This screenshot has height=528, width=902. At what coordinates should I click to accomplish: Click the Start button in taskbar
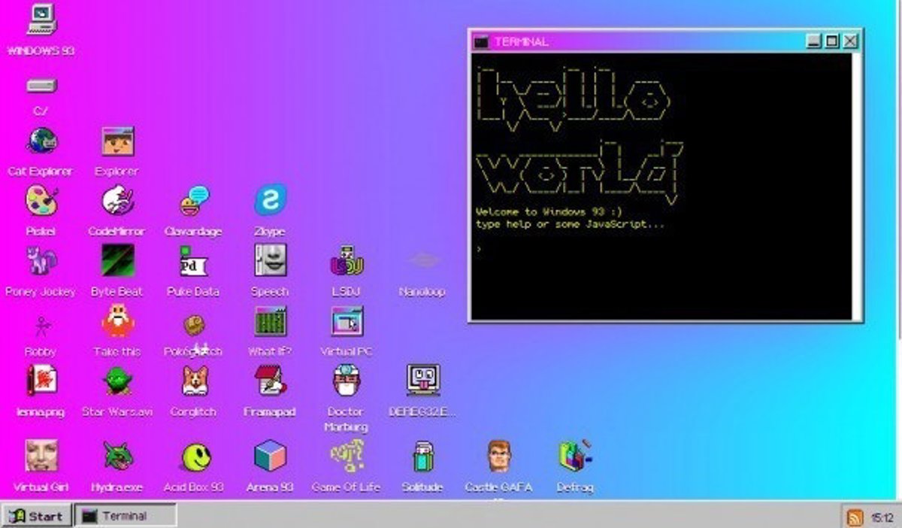(37, 516)
